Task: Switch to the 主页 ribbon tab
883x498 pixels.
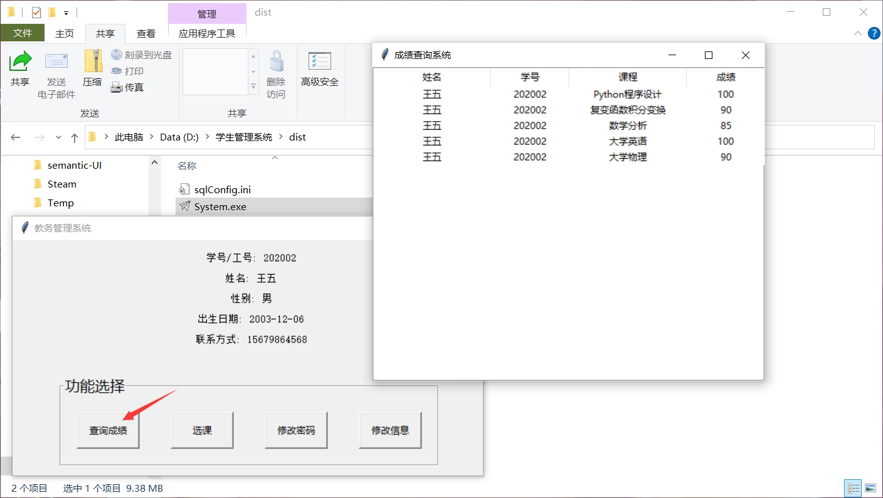Action: 65,33
